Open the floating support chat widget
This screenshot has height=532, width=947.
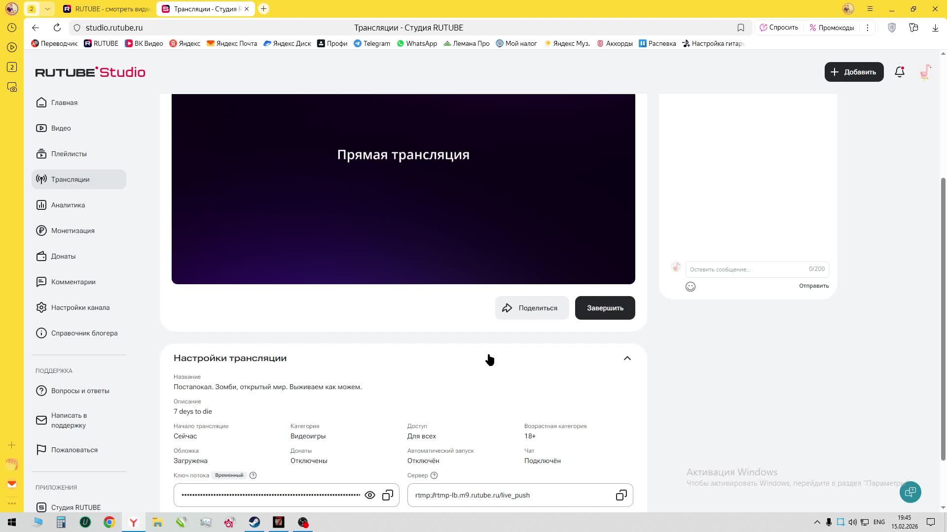[910, 492]
